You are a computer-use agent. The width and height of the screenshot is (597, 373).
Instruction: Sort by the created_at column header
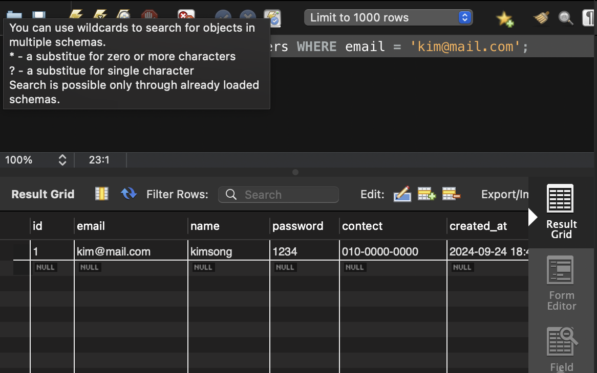pos(488,226)
